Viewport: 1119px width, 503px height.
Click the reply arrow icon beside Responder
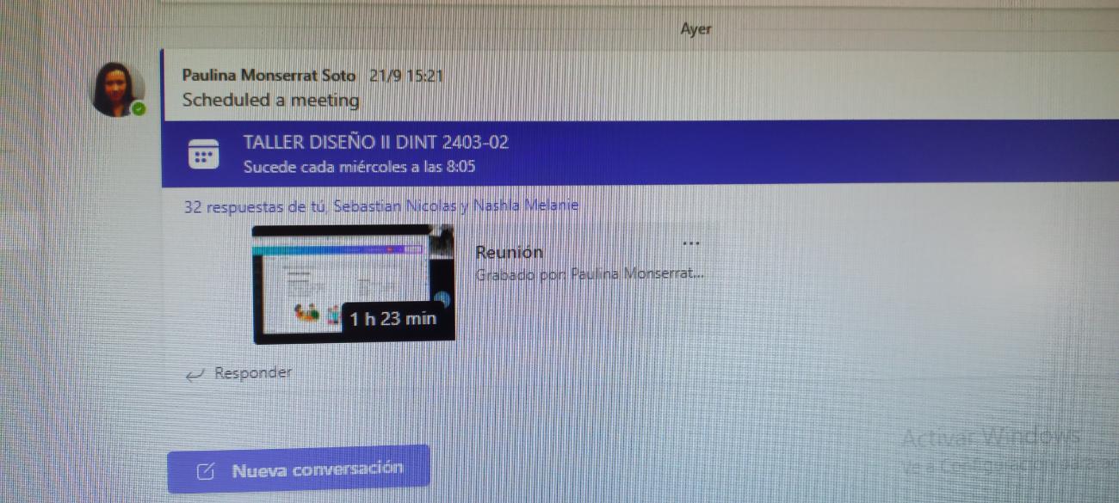(196, 374)
